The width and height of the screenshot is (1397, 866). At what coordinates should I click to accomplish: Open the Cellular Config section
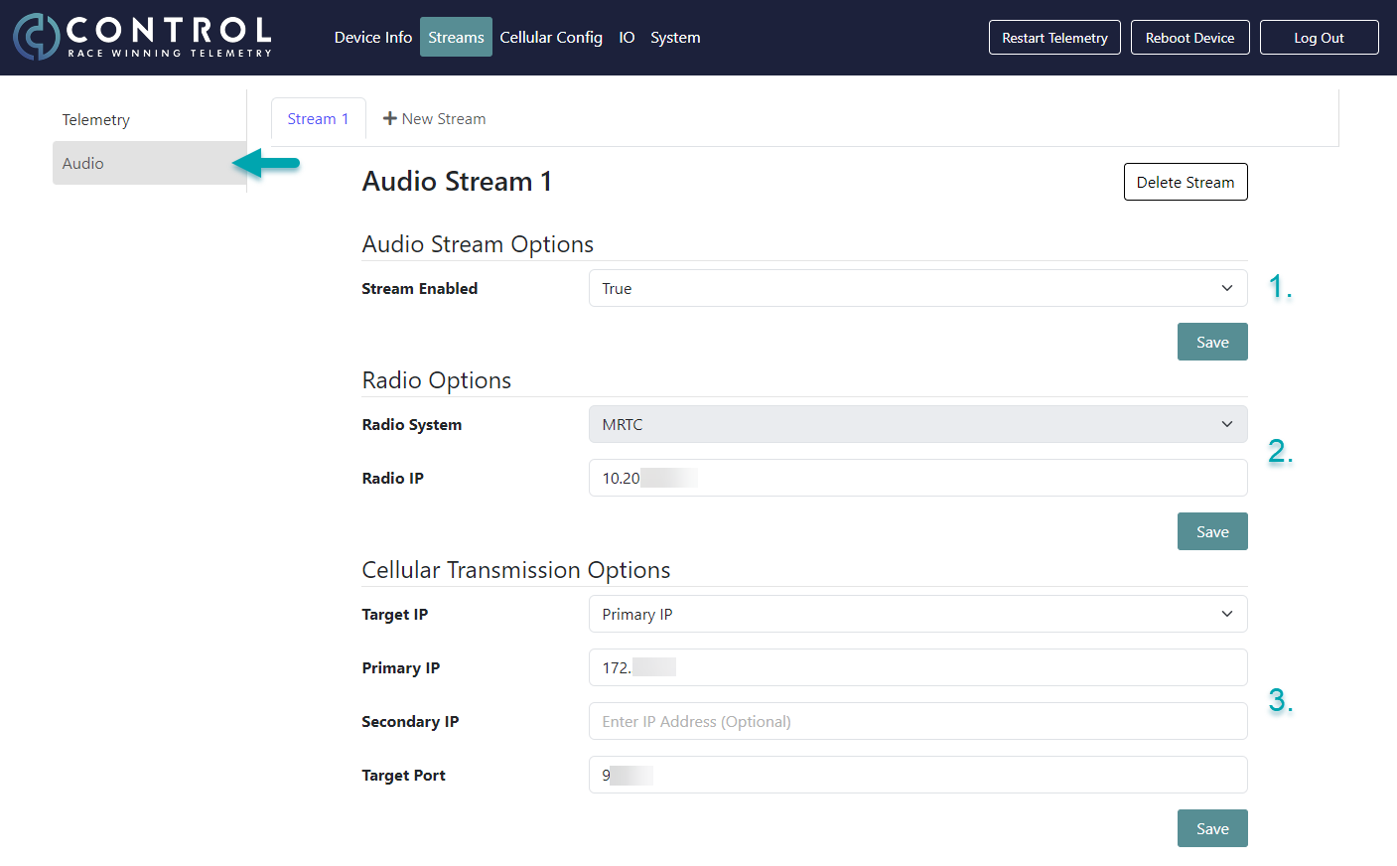coord(551,37)
